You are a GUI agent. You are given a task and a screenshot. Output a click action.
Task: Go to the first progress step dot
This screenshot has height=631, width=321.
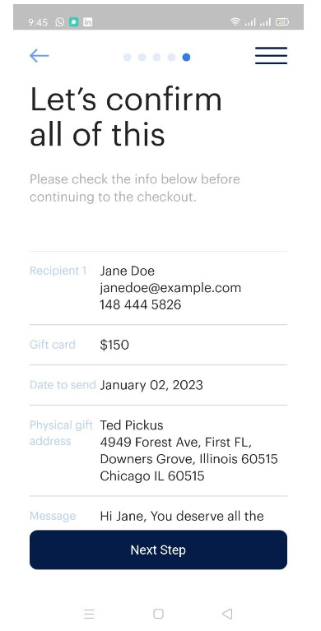(x=128, y=57)
